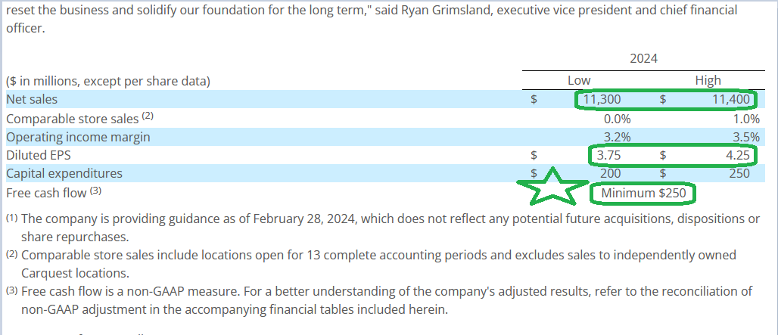Image resolution: width=778 pixels, height=335 pixels.
Task: Click the Diluted EPS high value 4.25
Action: (x=737, y=156)
